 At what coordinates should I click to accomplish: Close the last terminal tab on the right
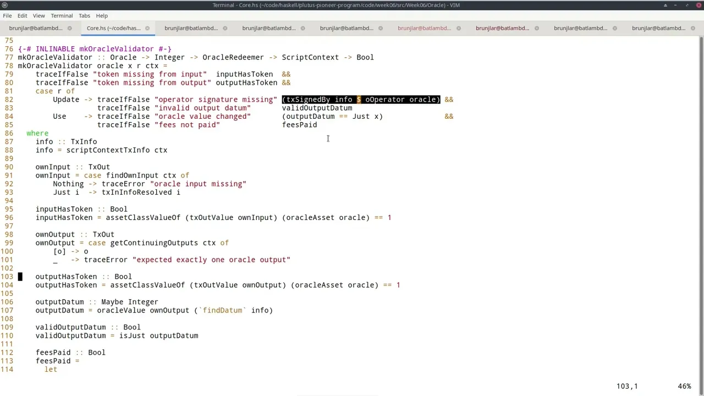point(692,28)
